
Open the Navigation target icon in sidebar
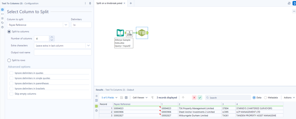coord(2,18)
